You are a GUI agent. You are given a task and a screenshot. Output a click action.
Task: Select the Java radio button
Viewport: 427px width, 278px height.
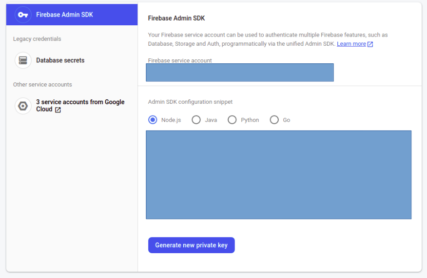coord(196,120)
